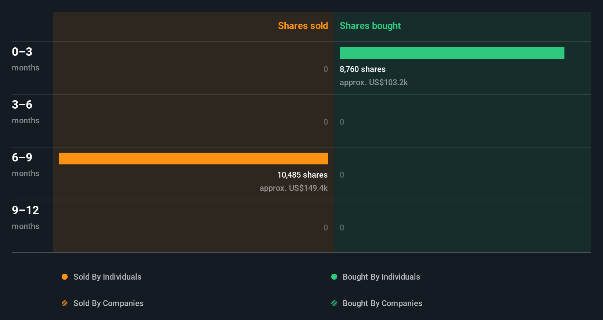Image resolution: width=603 pixels, height=320 pixels.
Task: Click the green 0–3 months bought bar
Action: point(452,53)
